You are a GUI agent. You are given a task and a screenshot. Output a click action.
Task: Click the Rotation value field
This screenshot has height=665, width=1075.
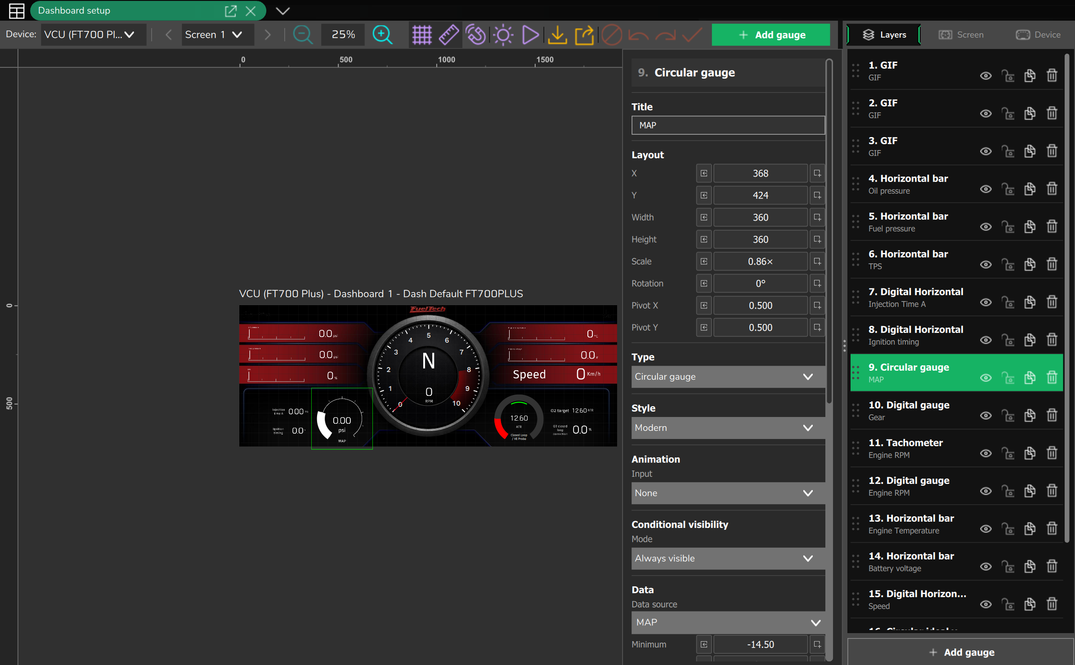[760, 284]
